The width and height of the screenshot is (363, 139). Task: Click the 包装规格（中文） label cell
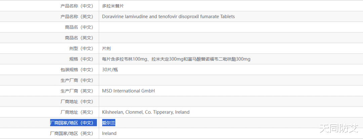pos(74,70)
